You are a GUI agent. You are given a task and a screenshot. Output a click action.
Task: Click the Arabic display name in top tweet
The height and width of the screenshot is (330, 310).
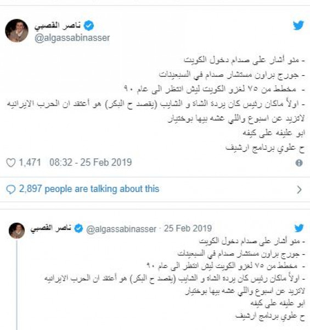pyautogui.click(x=58, y=26)
